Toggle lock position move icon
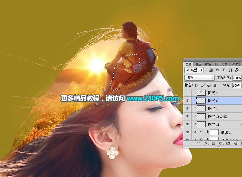The height and width of the screenshot is (177, 242). (x=209, y=85)
